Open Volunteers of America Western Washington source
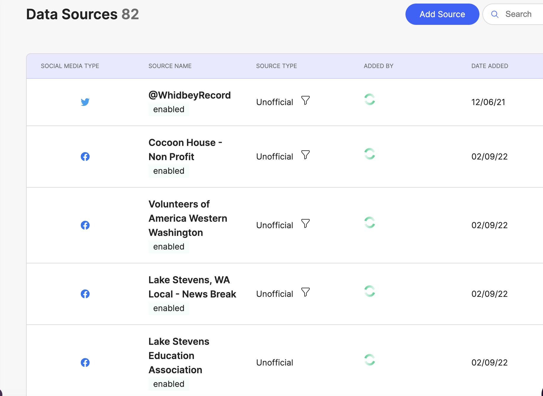Image resolution: width=543 pixels, height=396 pixels. [x=188, y=218]
